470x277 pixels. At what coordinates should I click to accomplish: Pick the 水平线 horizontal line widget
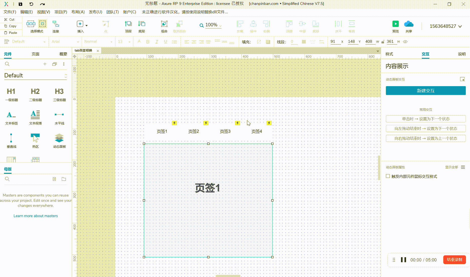59,118
